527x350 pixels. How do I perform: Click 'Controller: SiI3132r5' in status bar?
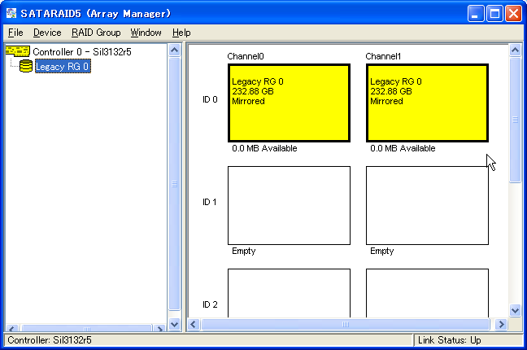(50, 340)
